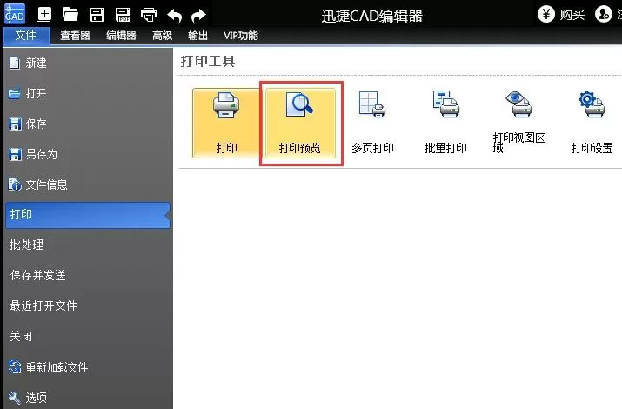Select 保存 in the file menu
The width and height of the screenshot is (622, 409).
[88, 124]
